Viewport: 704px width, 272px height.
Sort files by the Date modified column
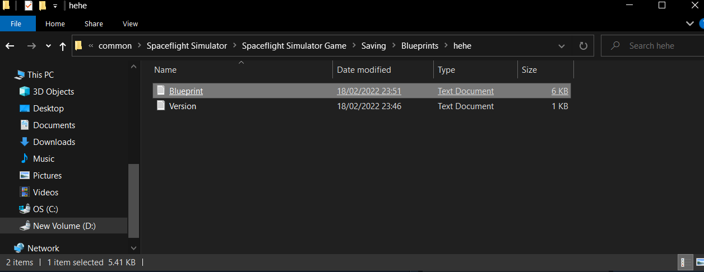(364, 70)
